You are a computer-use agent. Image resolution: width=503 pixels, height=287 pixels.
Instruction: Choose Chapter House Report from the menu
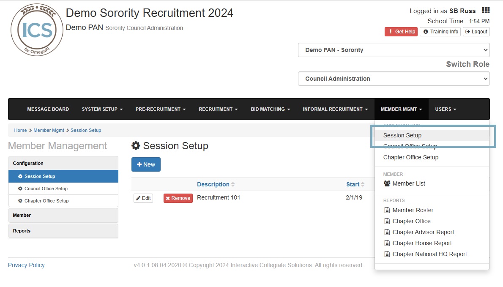(421, 243)
